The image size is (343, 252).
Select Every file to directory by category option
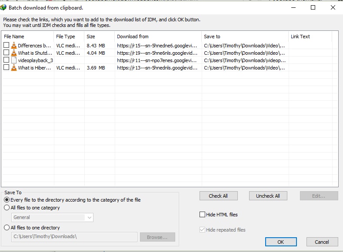coord(7,200)
